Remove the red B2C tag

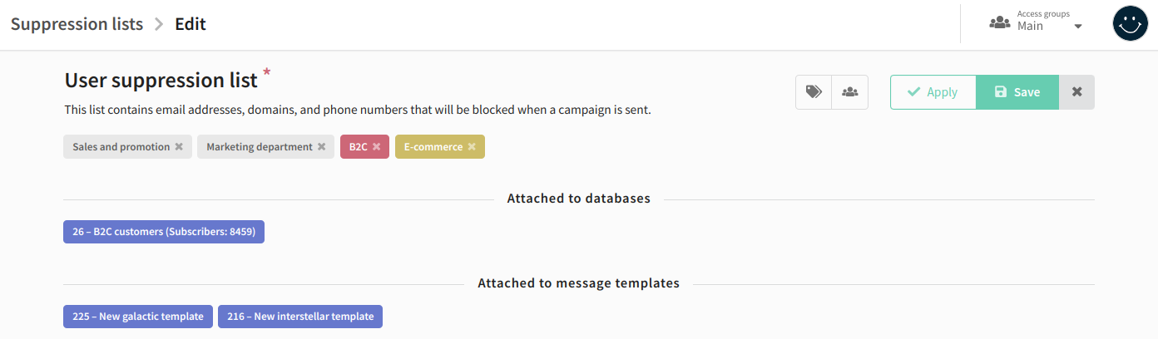(376, 147)
